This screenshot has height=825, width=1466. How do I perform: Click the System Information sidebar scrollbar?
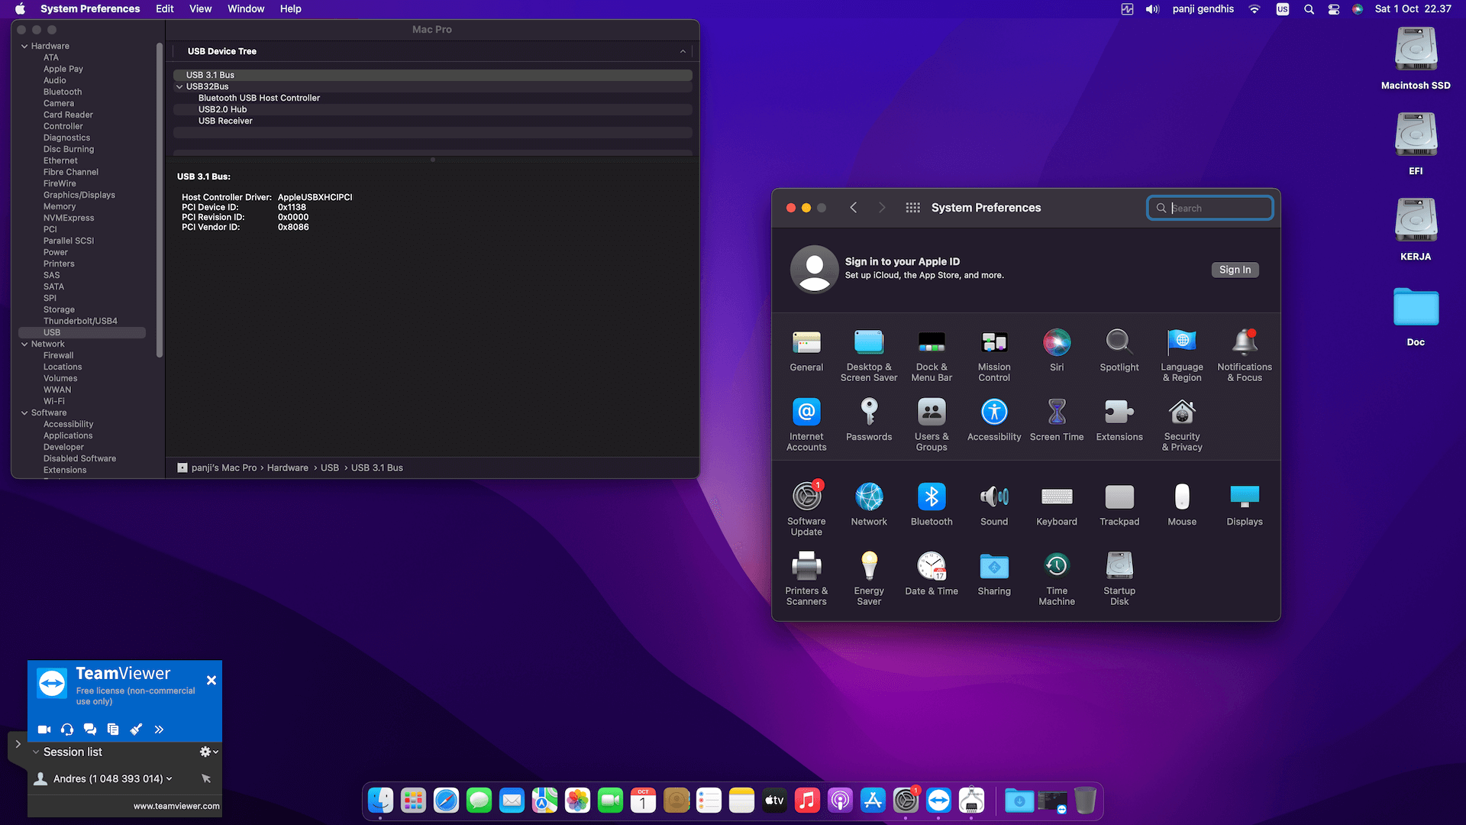click(160, 200)
